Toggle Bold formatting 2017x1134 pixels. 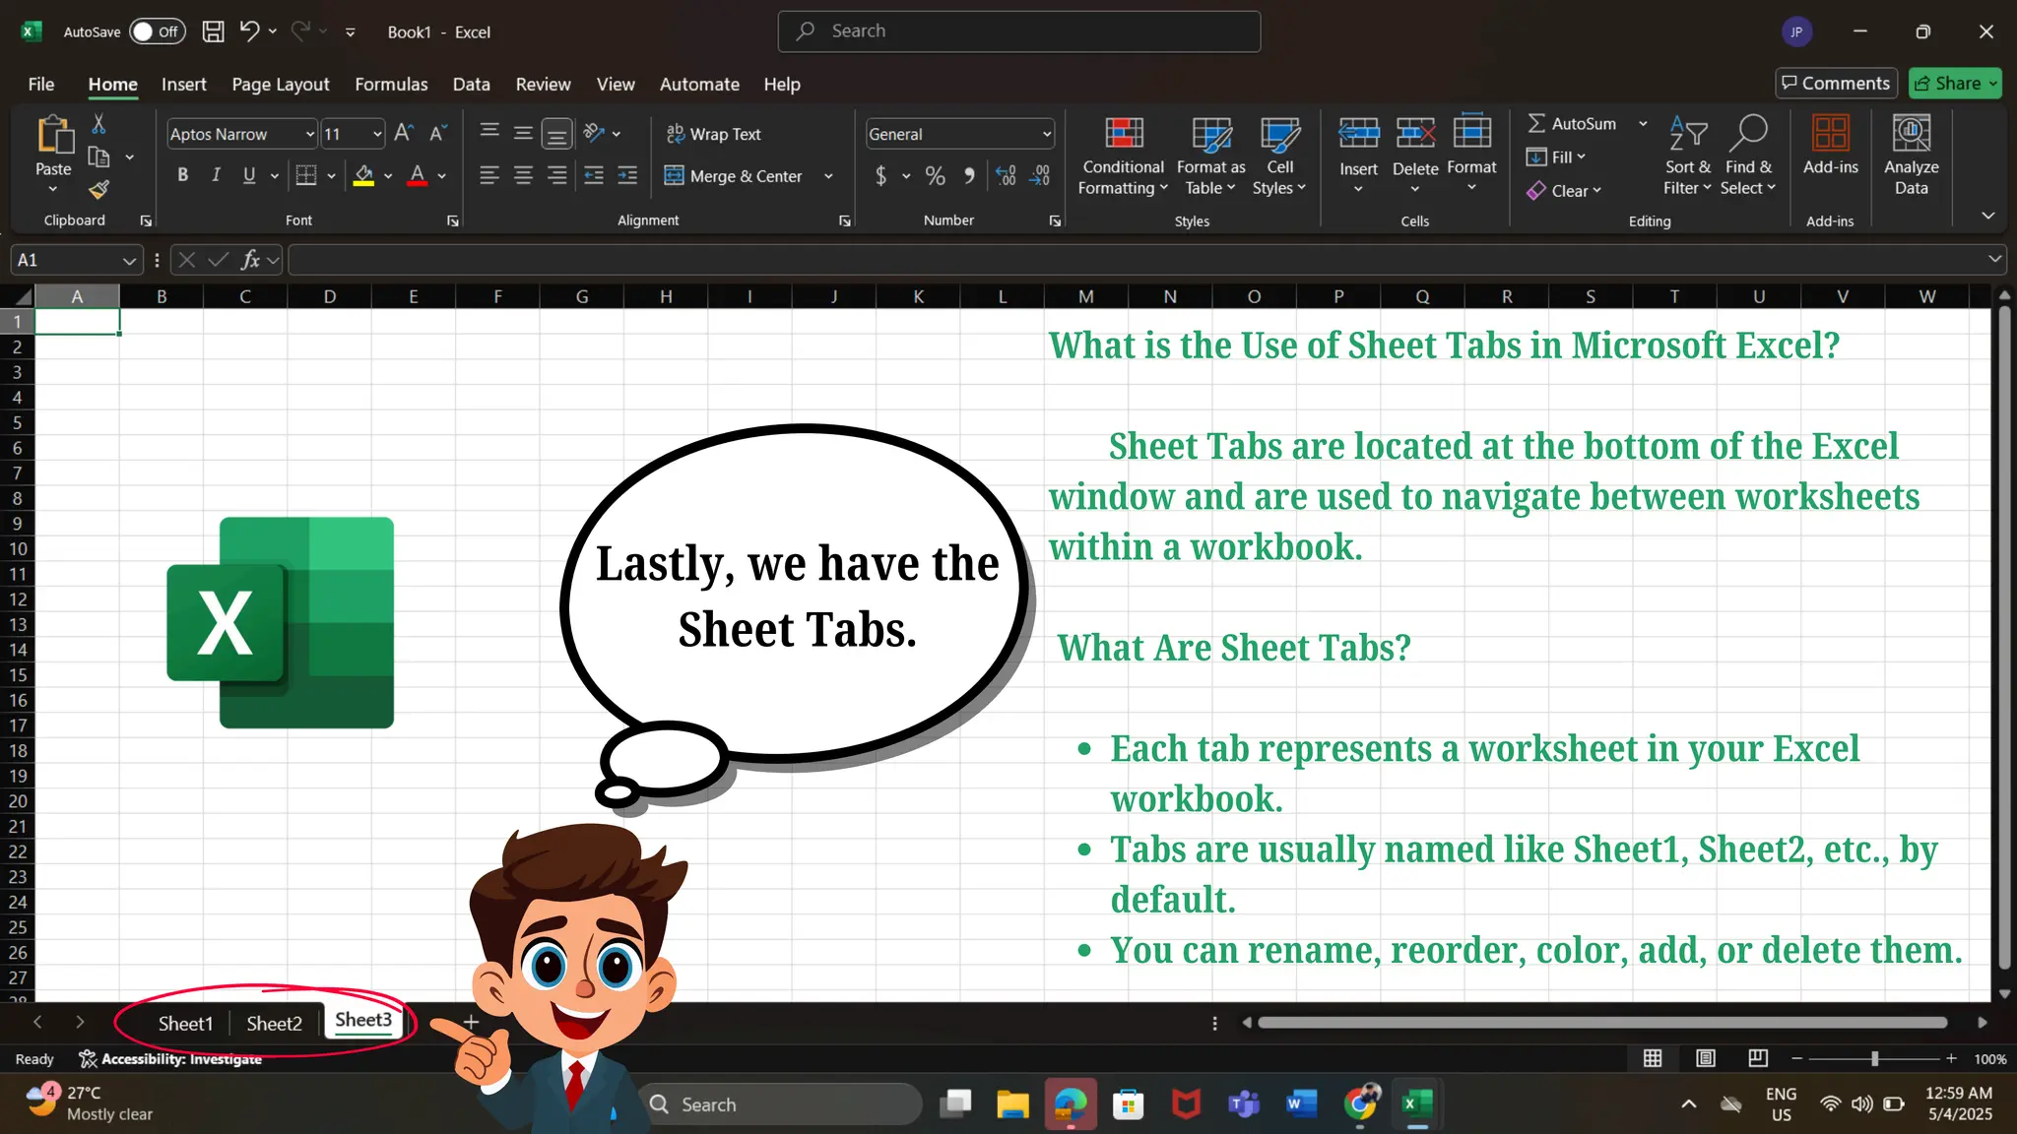[x=182, y=175]
